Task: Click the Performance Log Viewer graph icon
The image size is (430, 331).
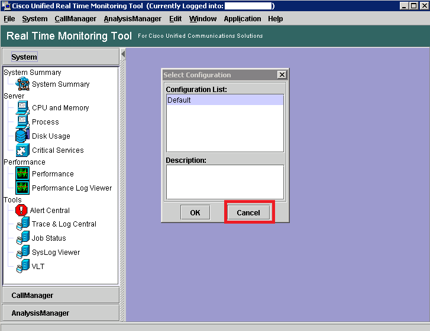Action: point(22,188)
